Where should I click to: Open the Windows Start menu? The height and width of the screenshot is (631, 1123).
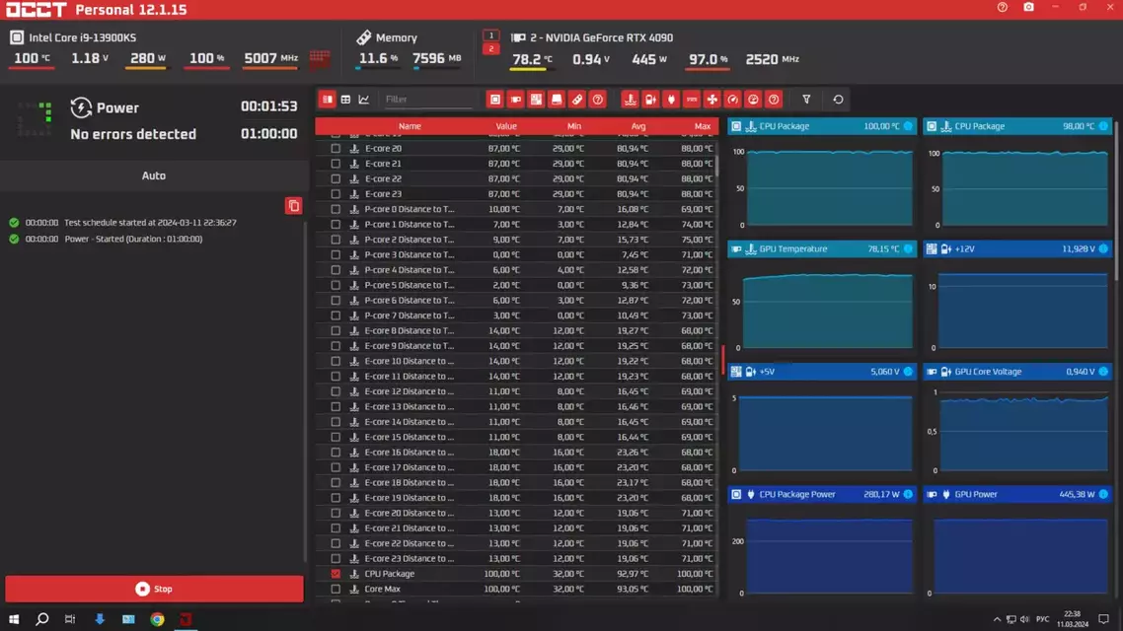14,619
